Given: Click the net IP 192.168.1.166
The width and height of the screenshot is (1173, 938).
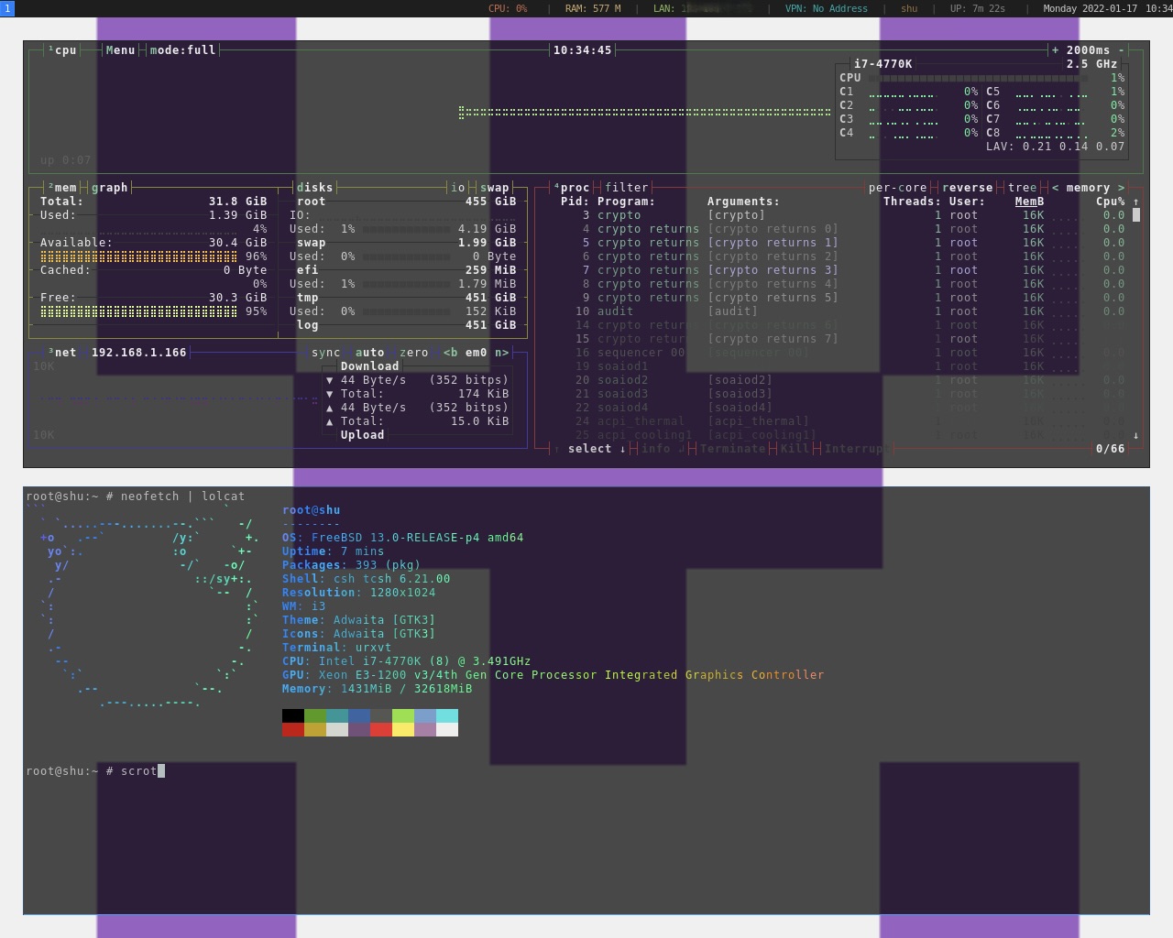Looking at the screenshot, I should [x=138, y=353].
